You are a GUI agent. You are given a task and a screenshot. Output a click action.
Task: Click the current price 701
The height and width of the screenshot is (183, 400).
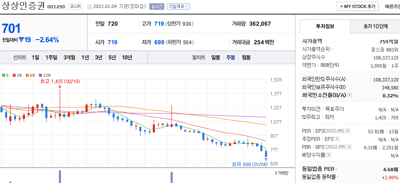pos(11,29)
